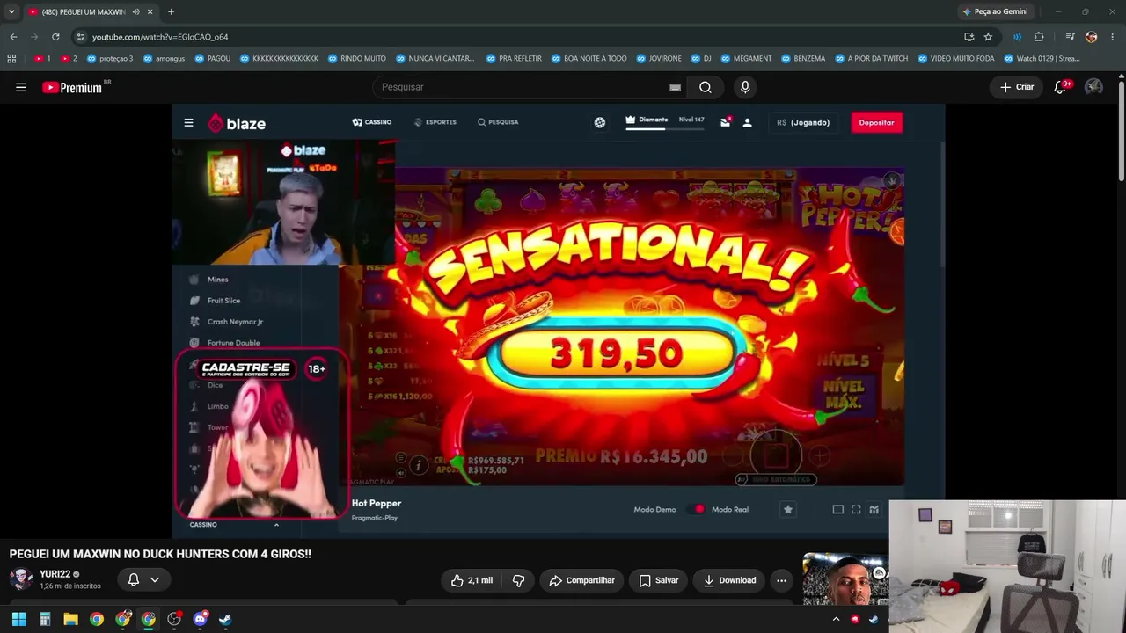Open Blaze user profile icon
The image size is (1126, 633).
(x=747, y=123)
